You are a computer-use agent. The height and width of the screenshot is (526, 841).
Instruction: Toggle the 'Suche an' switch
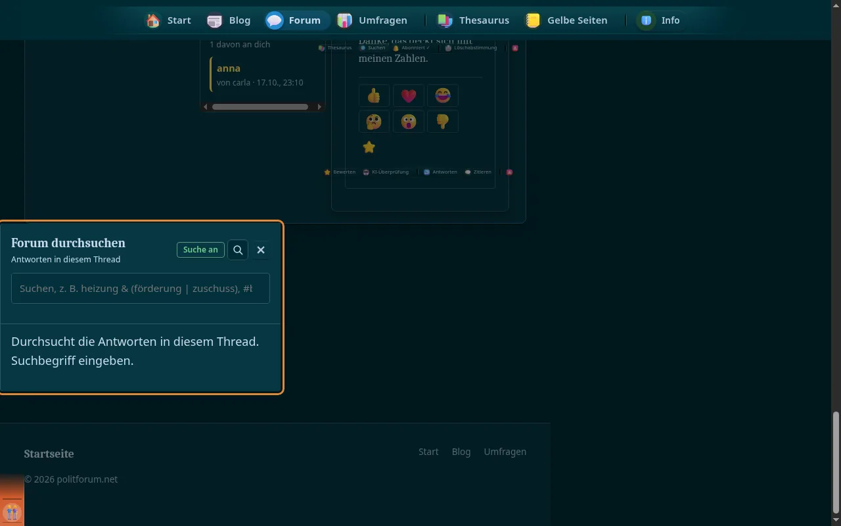click(x=200, y=250)
